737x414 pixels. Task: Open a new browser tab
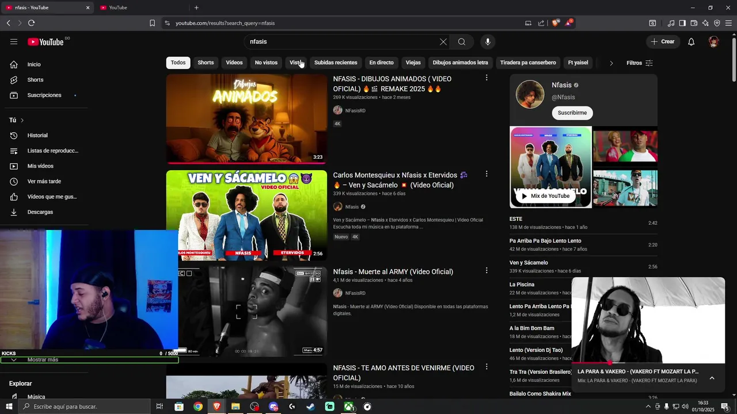click(196, 7)
